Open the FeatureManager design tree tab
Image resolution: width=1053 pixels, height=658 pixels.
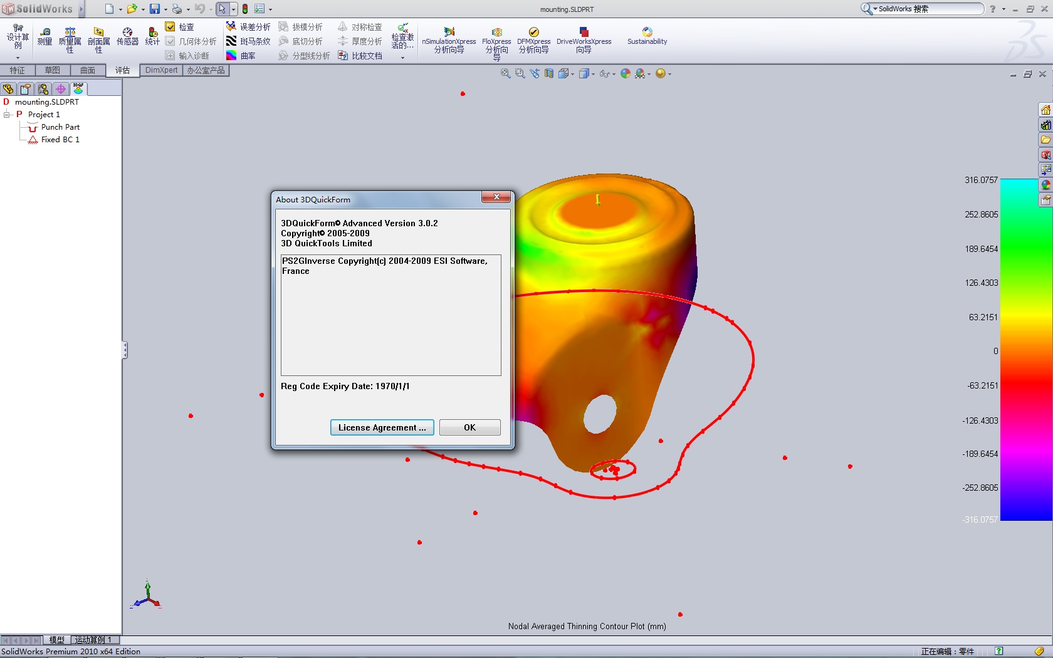click(8, 88)
